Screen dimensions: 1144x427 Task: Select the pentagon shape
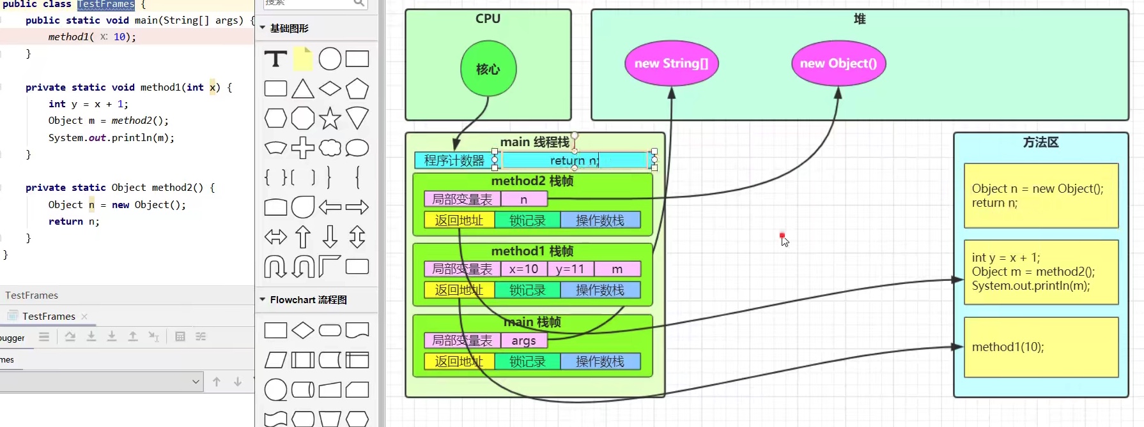pos(357,89)
